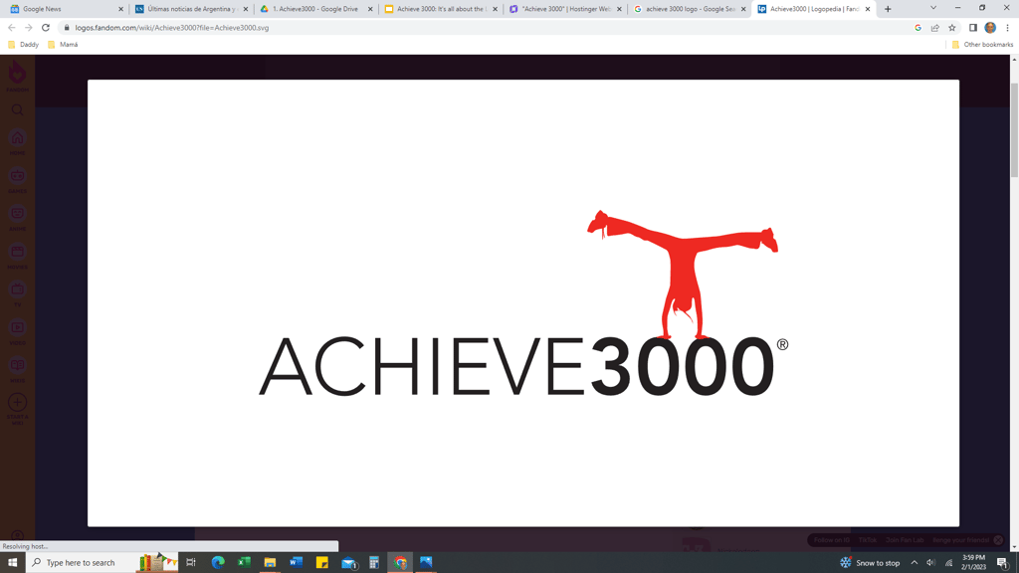The height and width of the screenshot is (573, 1019).
Task: Open Movies section in Fandom sidebar
Action: [x=18, y=256]
